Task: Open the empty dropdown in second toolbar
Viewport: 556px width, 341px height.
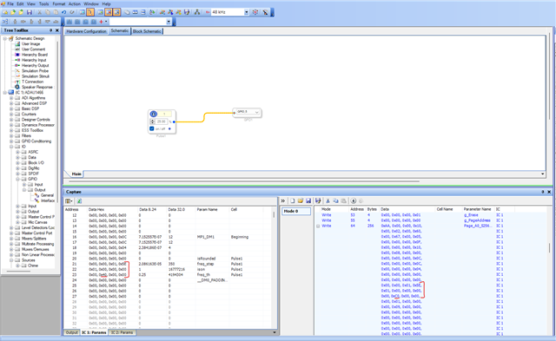Action: pyautogui.click(x=169, y=22)
